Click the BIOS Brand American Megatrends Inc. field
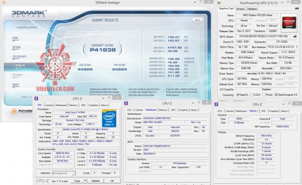 pos(175,146)
